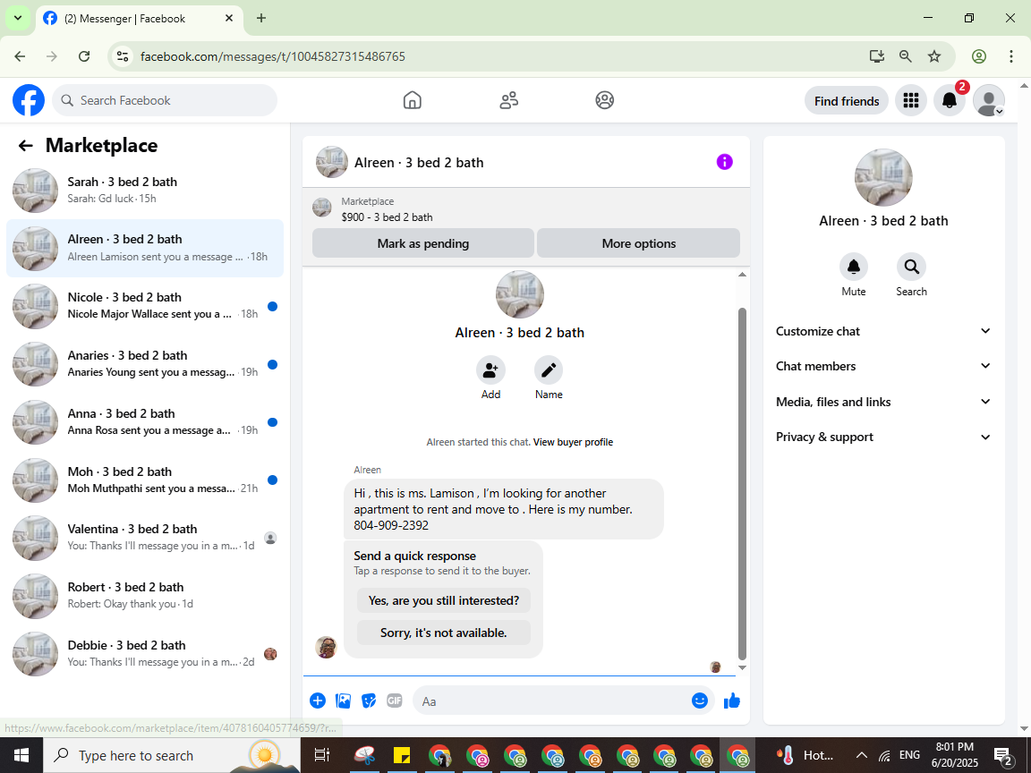Expand Privacy & support section
The height and width of the screenshot is (773, 1031).
883,437
